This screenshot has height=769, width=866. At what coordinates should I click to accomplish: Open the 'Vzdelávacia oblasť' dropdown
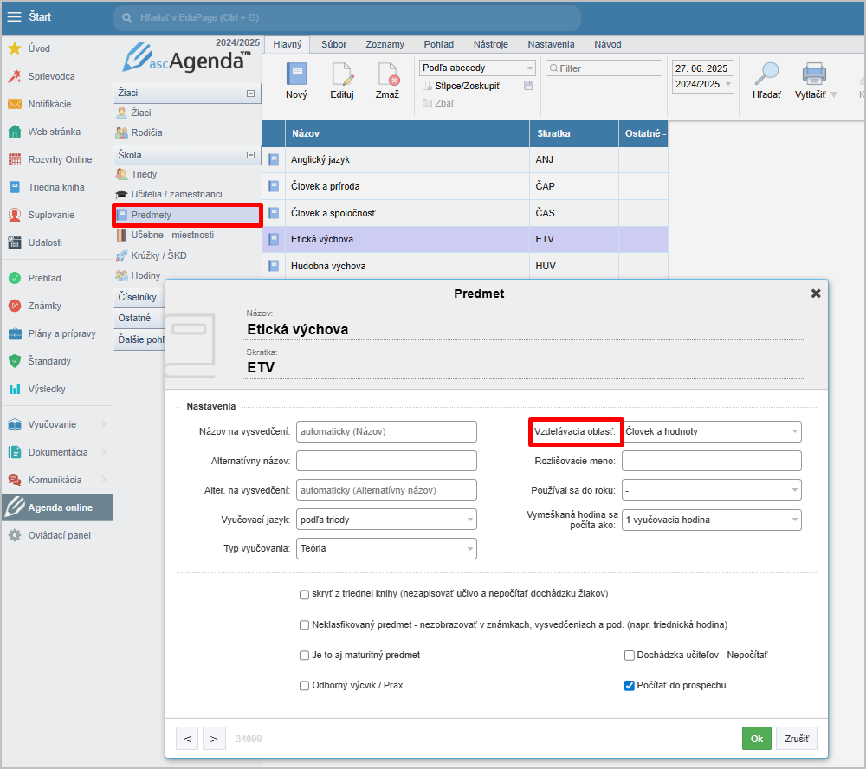pyautogui.click(x=711, y=431)
